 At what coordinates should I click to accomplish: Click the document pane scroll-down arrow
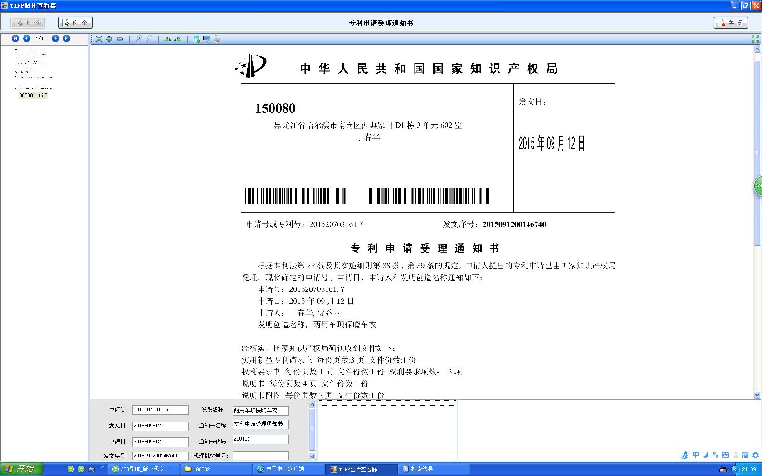pos(757,395)
